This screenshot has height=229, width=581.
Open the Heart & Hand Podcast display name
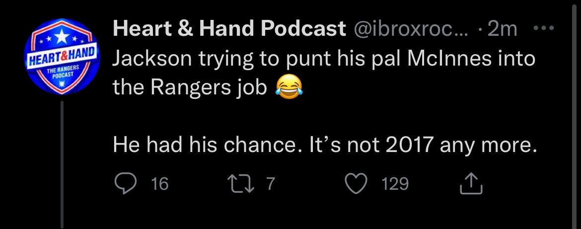click(x=229, y=29)
